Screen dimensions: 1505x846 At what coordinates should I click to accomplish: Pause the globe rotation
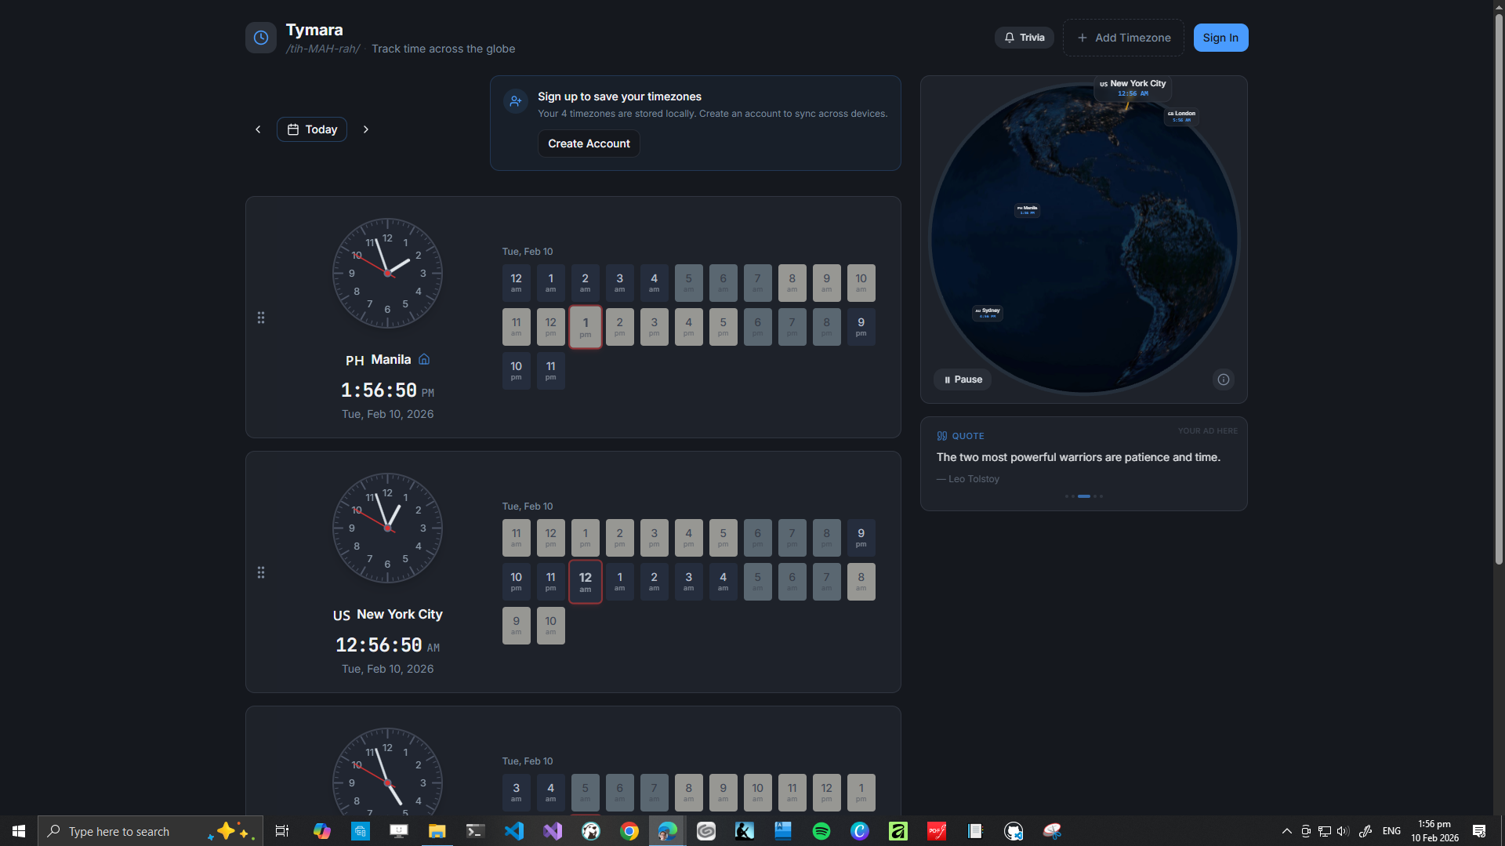coord(963,379)
